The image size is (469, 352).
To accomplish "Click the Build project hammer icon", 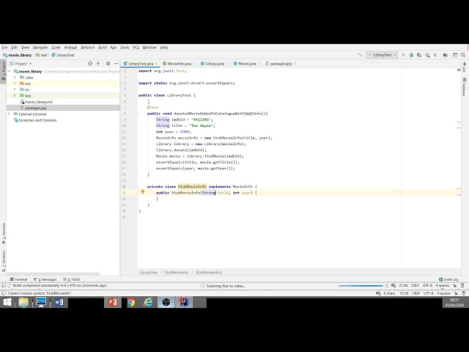I will [x=360, y=55].
